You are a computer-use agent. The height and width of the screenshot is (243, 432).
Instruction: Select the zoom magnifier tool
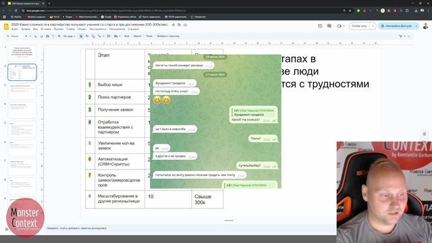click(59, 36)
